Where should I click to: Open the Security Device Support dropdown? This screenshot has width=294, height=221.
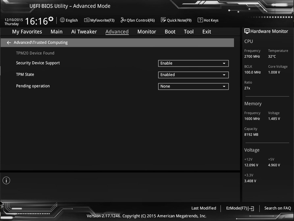(193, 63)
